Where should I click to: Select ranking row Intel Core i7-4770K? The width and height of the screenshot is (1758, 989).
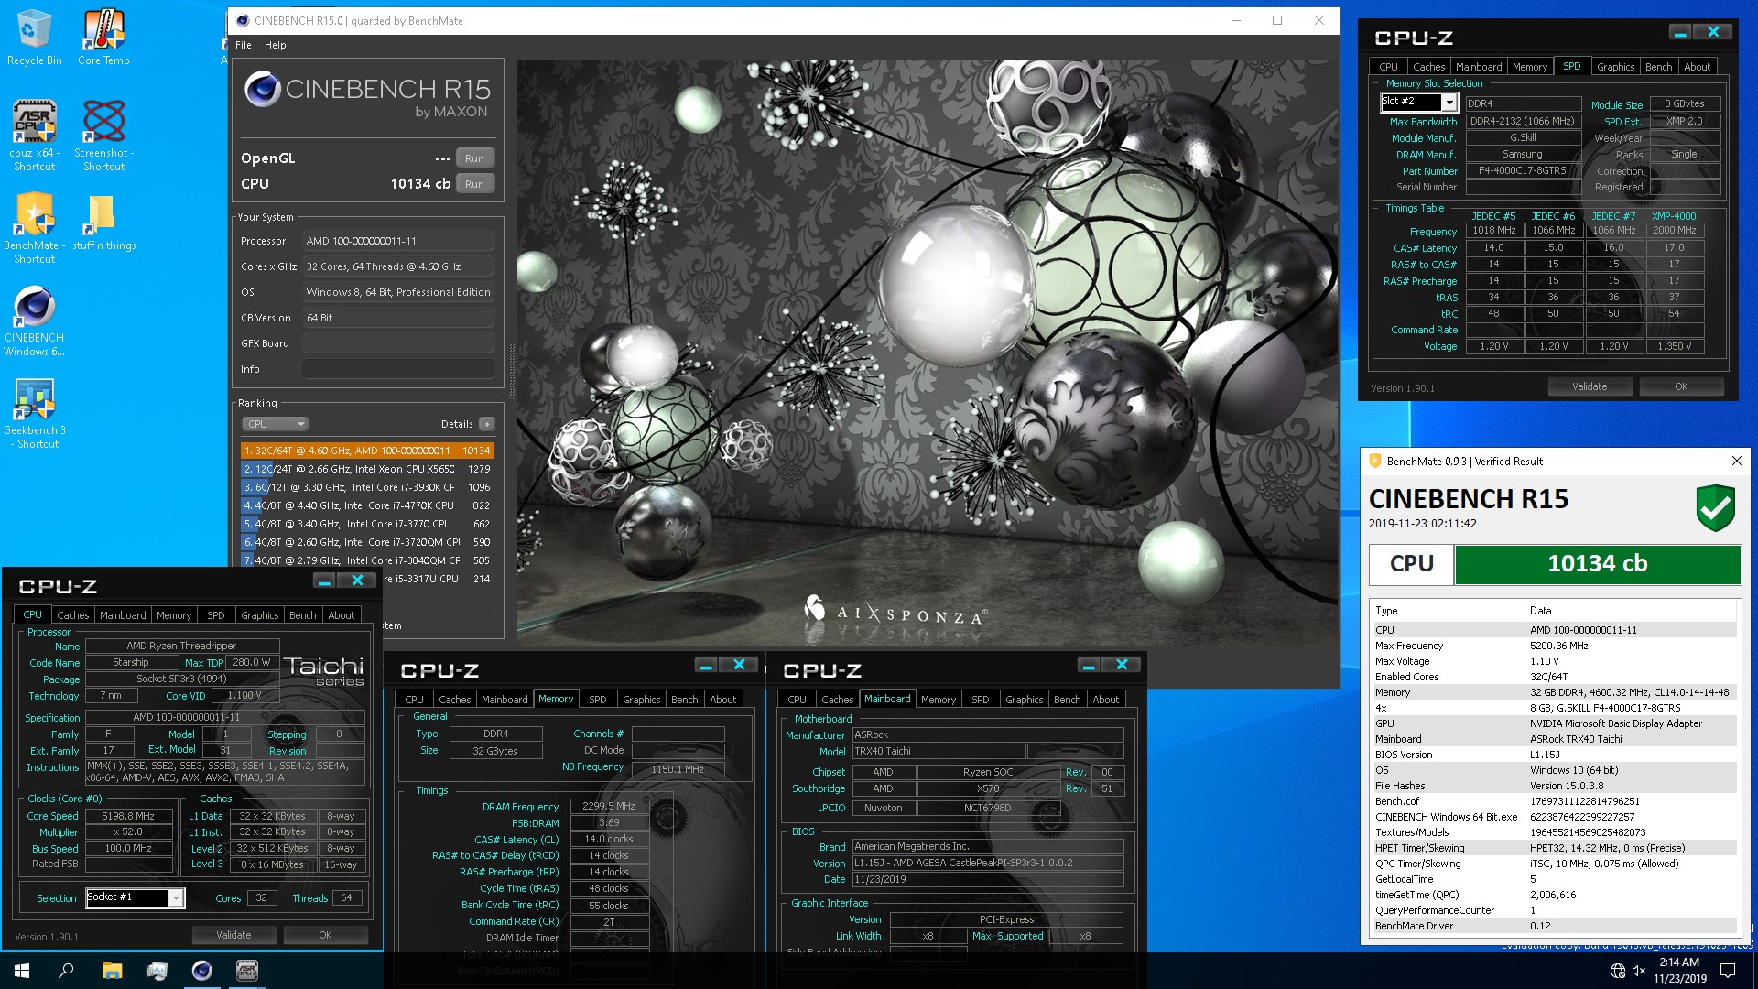(367, 505)
